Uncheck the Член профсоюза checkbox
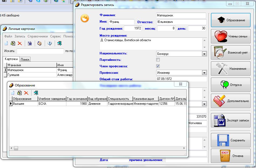 158,66
